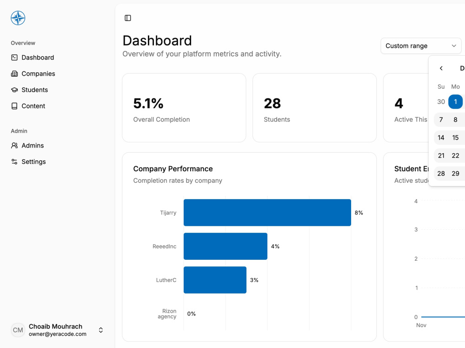Click the LutherC 3% bar

215,280
